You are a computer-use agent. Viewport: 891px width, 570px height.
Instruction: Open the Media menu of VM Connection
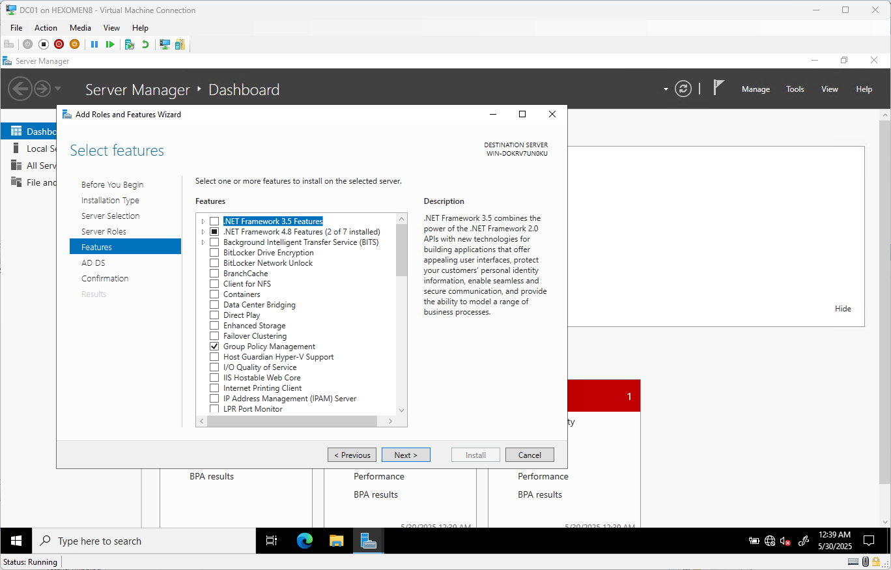coord(80,28)
